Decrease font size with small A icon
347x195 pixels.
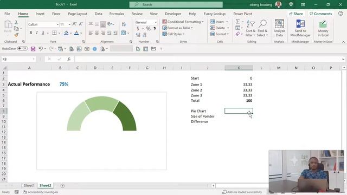pos(81,24)
